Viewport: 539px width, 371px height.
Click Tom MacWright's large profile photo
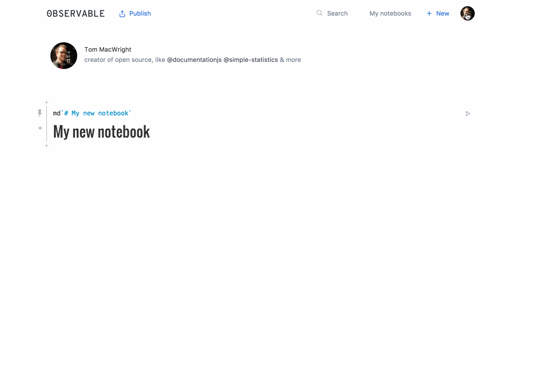[64, 56]
